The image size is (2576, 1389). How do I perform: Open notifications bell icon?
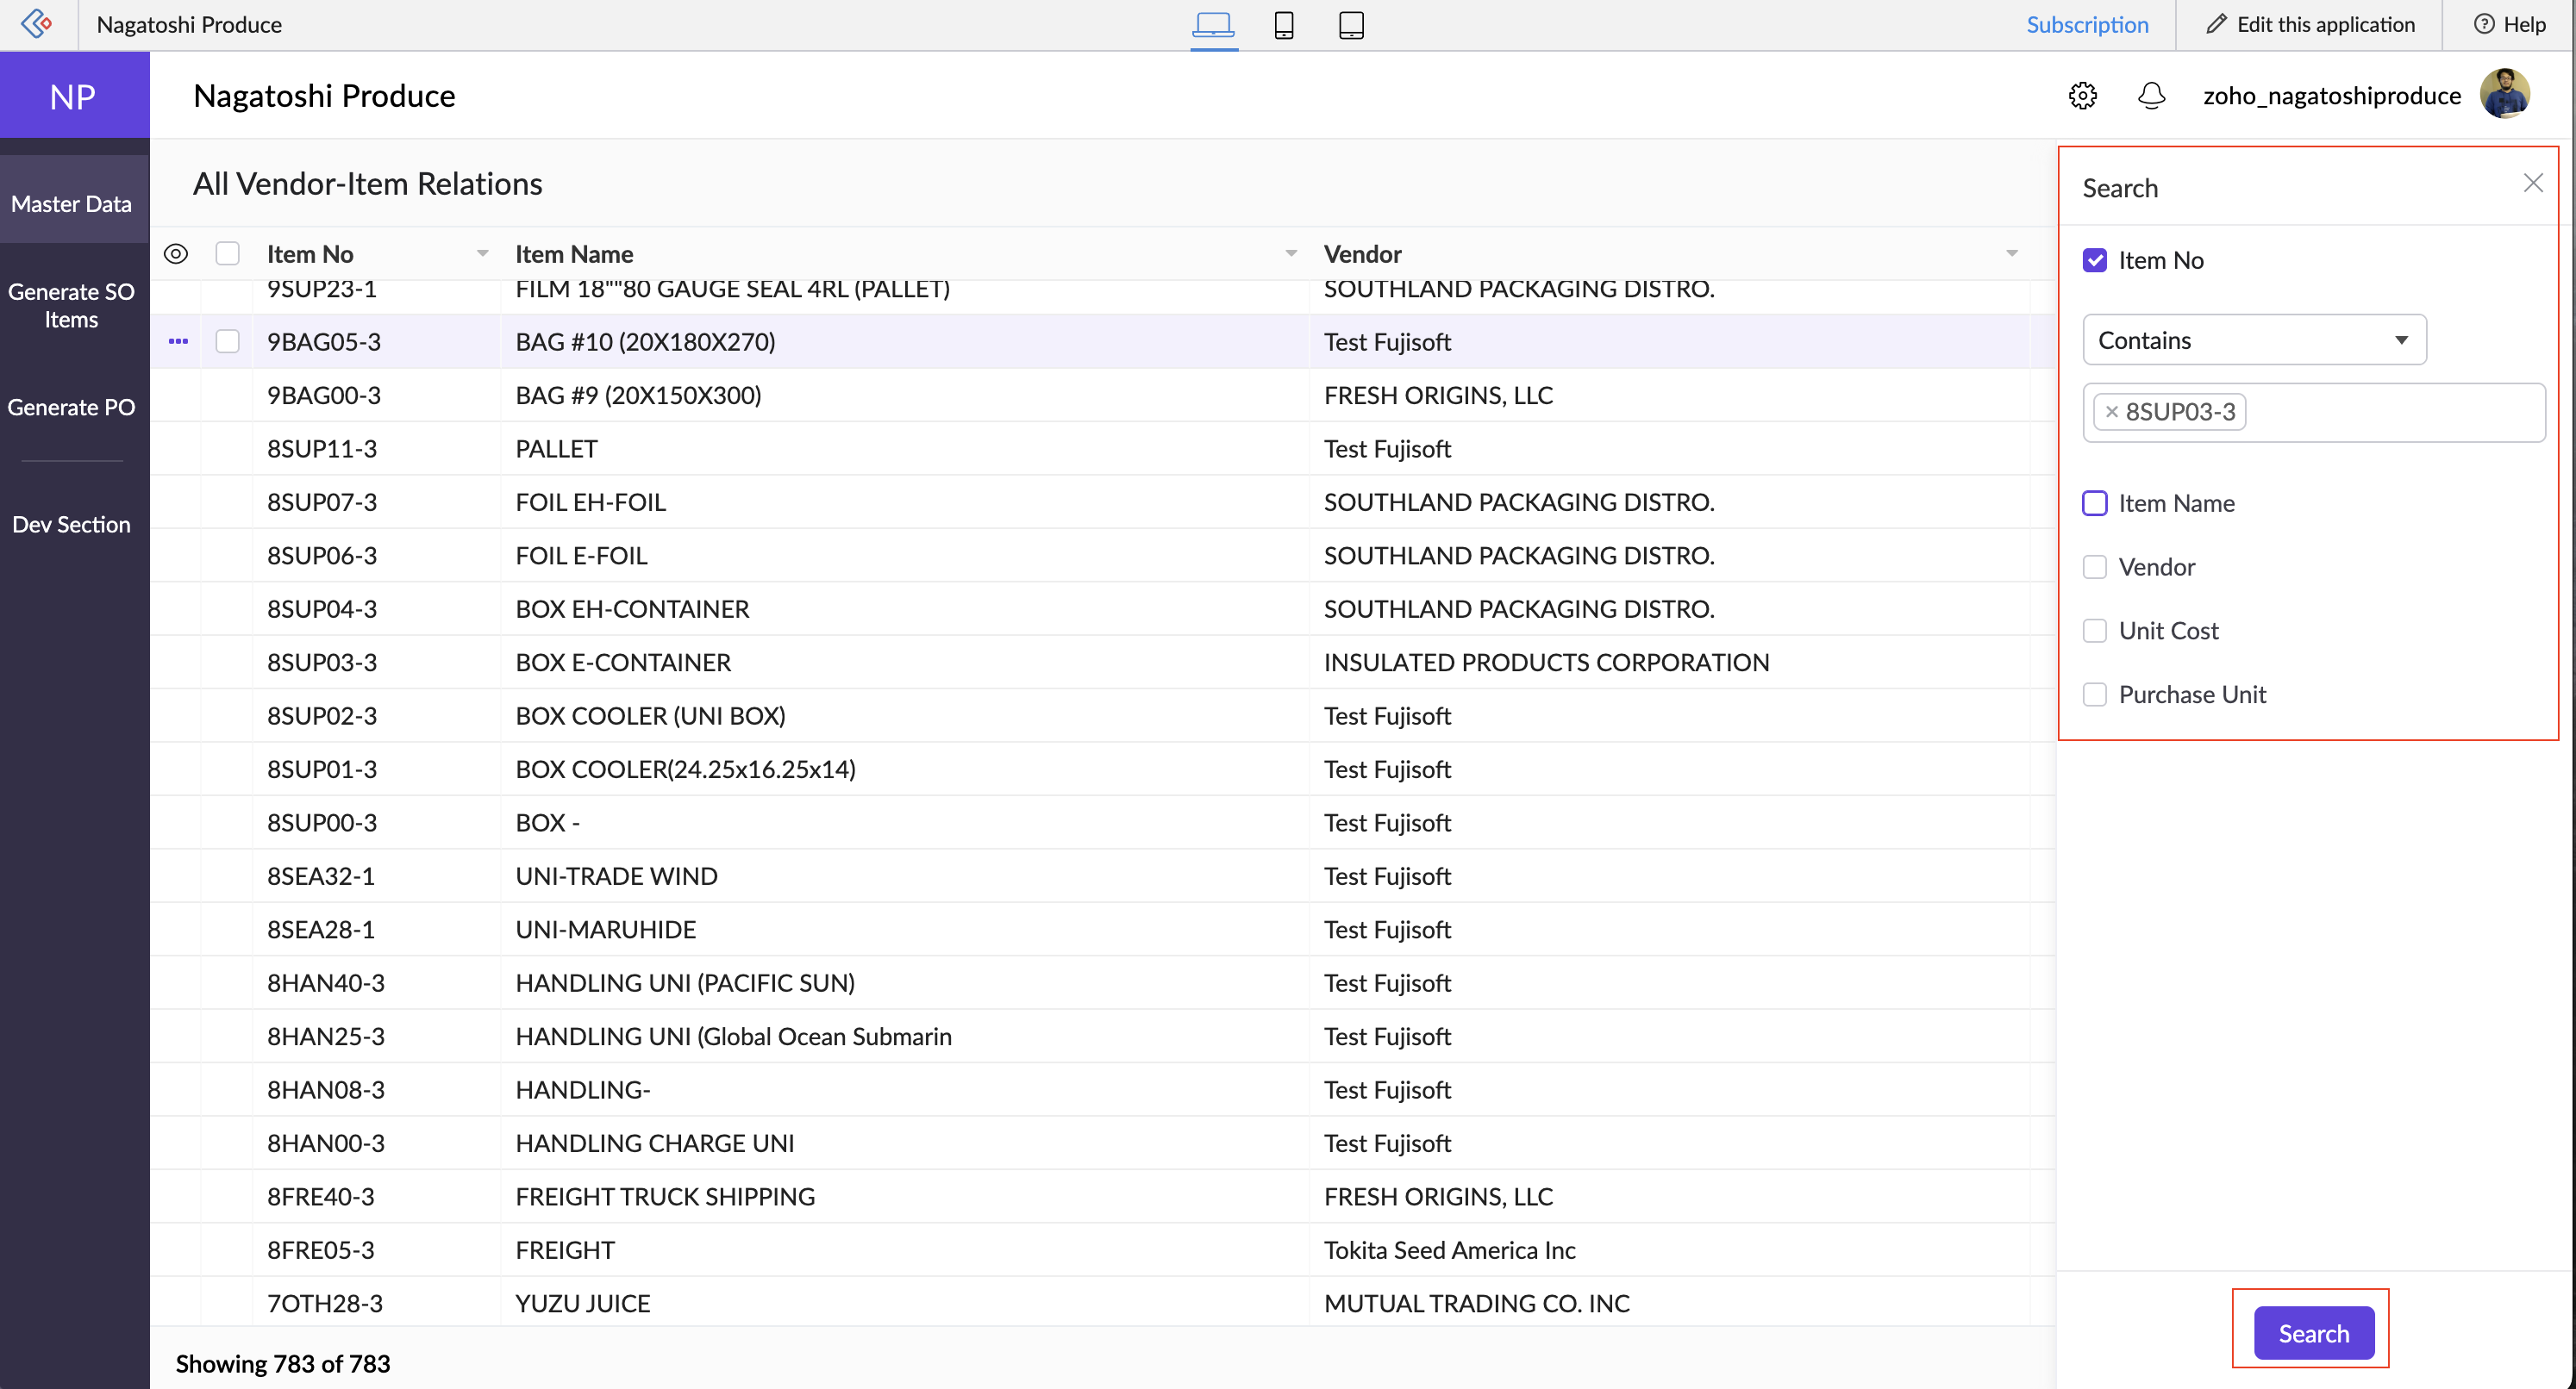[x=2151, y=96]
